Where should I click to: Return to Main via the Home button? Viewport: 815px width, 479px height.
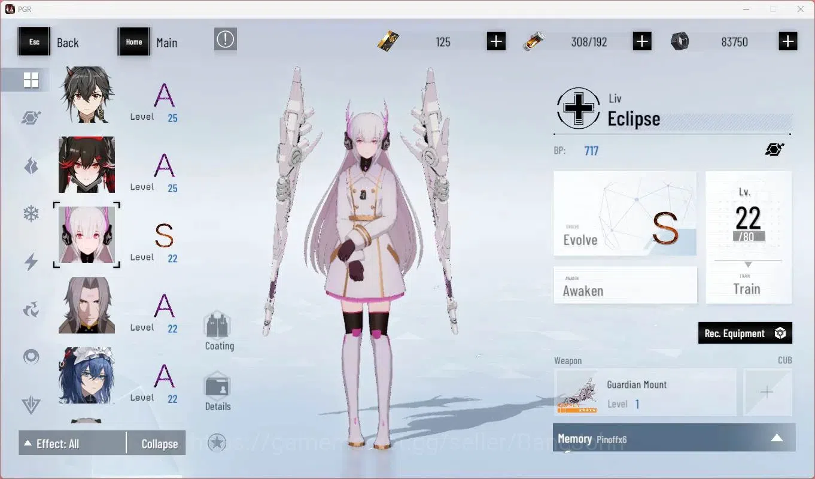tap(134, 43)
